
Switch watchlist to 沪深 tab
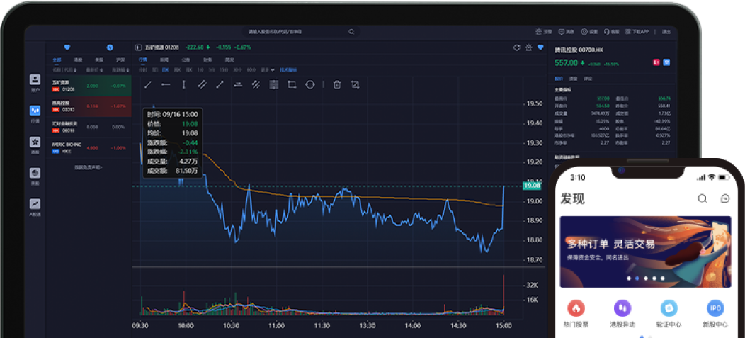tap(120, 60)
